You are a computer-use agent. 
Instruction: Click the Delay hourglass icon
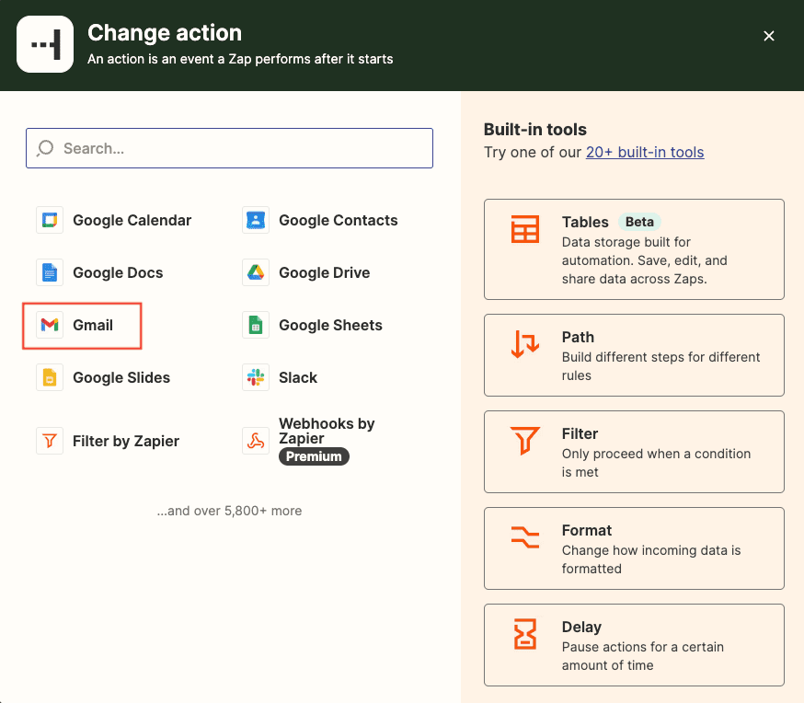click(525, 634)
